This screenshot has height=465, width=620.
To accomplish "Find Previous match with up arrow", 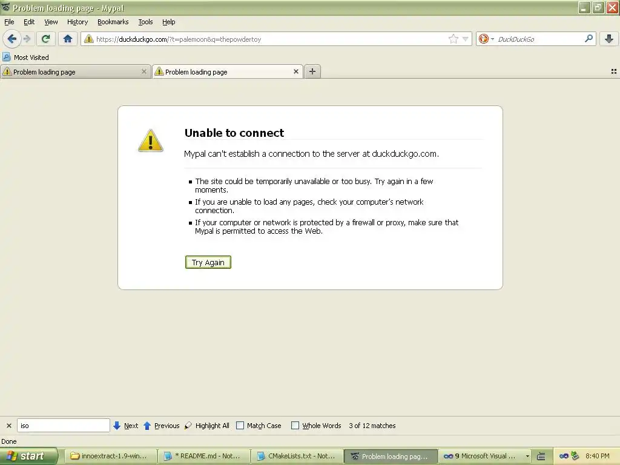I will pyautogui.click(x=161, y=426).
